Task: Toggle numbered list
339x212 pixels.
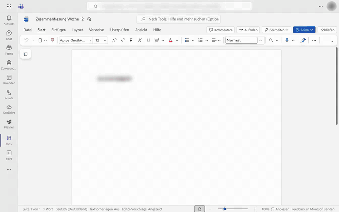Action: (x=201, y=40)
